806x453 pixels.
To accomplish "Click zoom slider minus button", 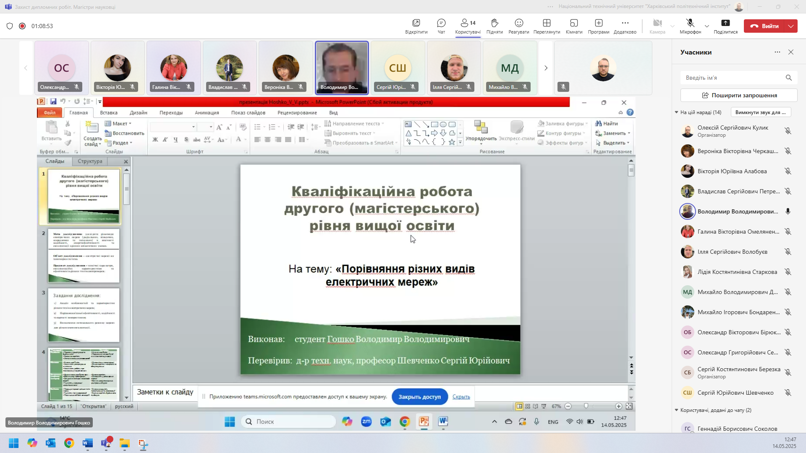I will click(x=568, y=406).
